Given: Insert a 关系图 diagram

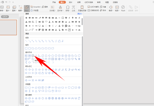Looking at the screenshot, I should pos(34,10).
